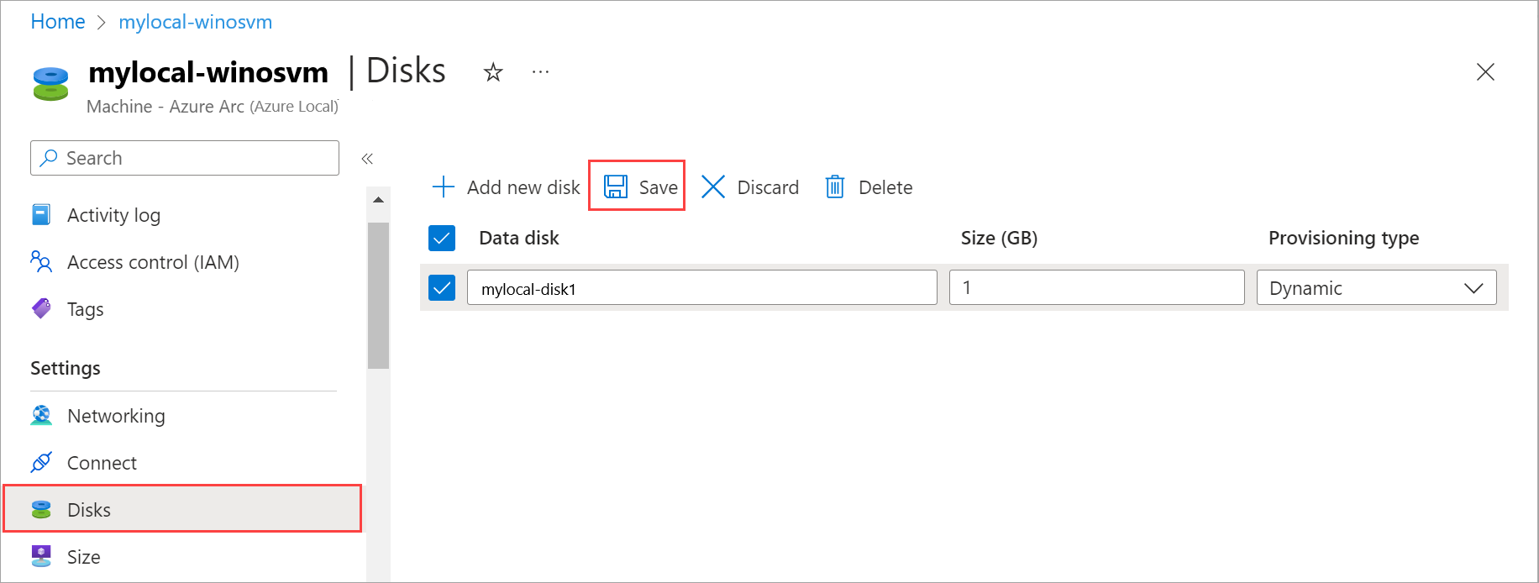1539x583 pixels.
Task: Click the X icon beside Discard
Action: point(713,186)
